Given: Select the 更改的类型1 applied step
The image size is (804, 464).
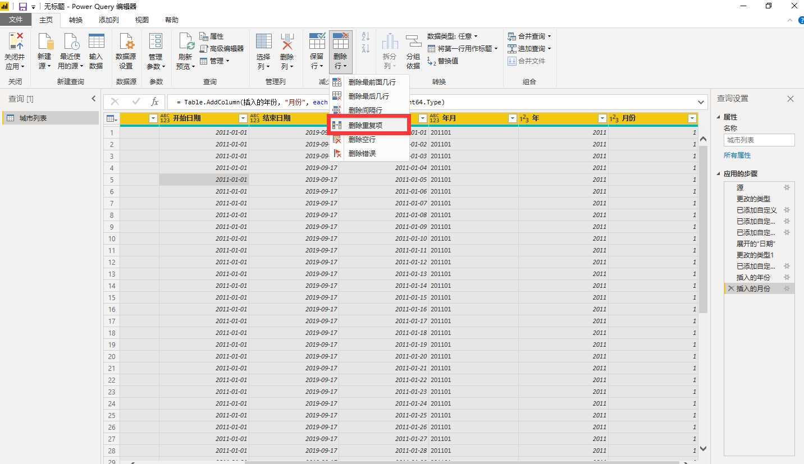Looking at the screenshot, I should click(759, 255).
